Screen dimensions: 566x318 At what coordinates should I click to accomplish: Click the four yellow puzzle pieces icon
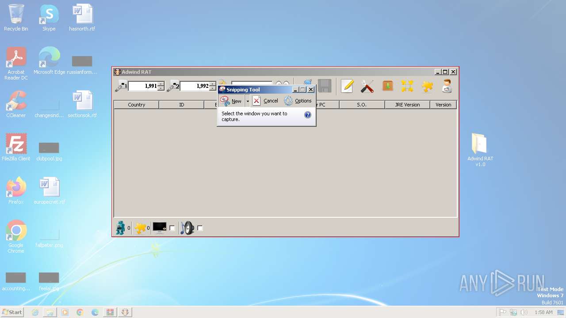(x=407, y=86)
